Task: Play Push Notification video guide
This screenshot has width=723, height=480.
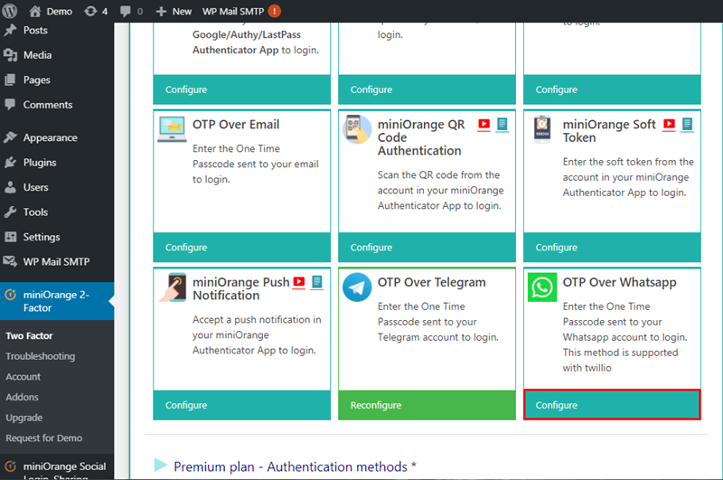Action: pos(299,282)
